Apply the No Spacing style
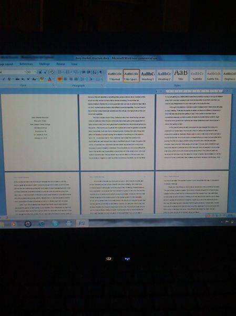This screenshot has width=236, height=316. pyautogui.click(x=131, y=75)
